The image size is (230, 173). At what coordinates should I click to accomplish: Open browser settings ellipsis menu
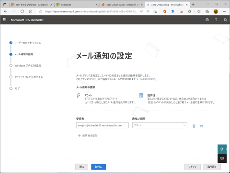click(x=225, y=12)
